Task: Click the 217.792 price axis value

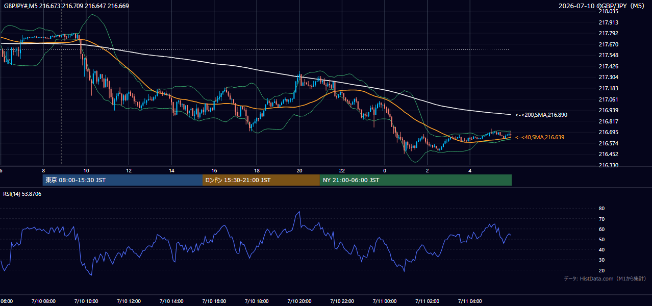Action: [x=608, y=33]
